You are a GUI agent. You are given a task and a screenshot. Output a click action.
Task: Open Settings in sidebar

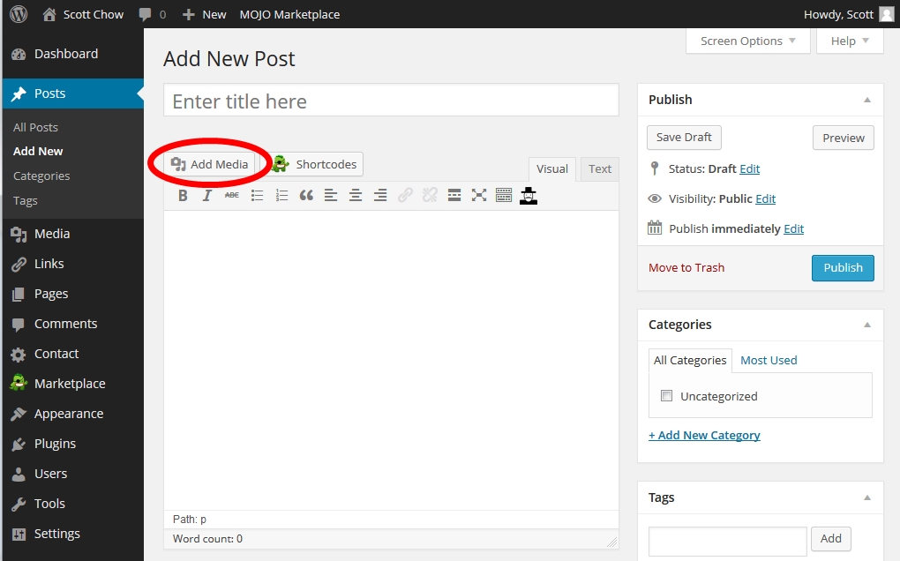[x=73, y=534]
